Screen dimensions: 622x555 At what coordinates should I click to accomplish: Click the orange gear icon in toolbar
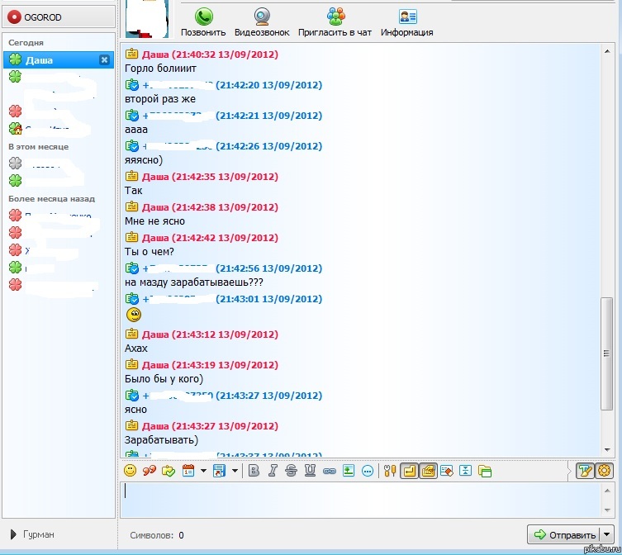604,471
